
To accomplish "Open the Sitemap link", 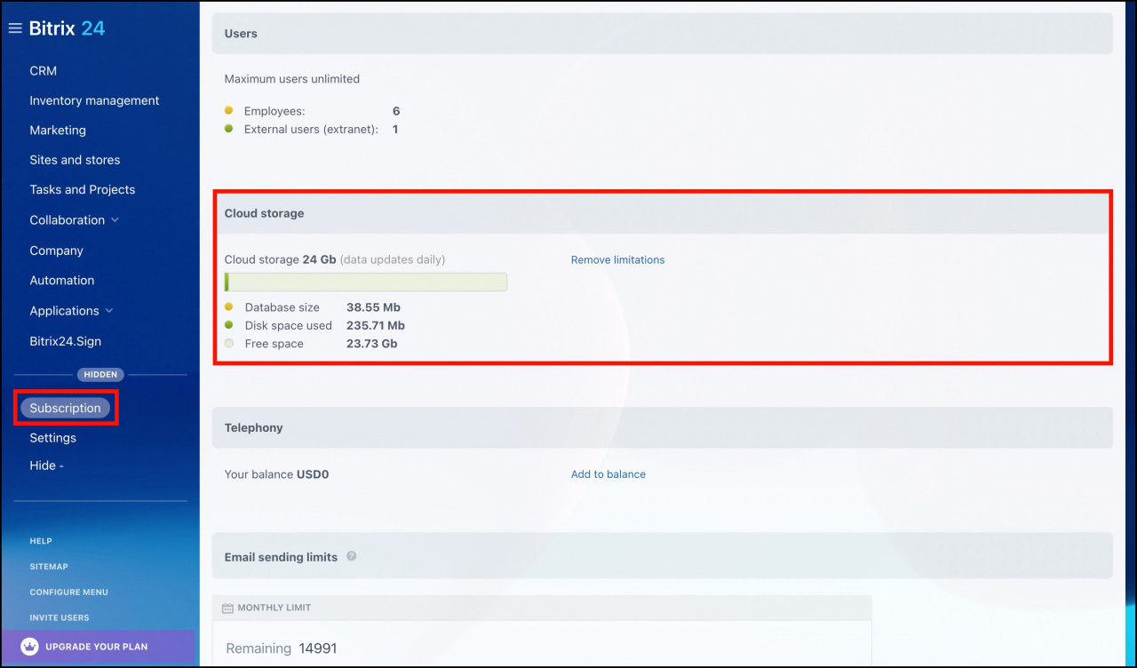I will click(49, 567).
